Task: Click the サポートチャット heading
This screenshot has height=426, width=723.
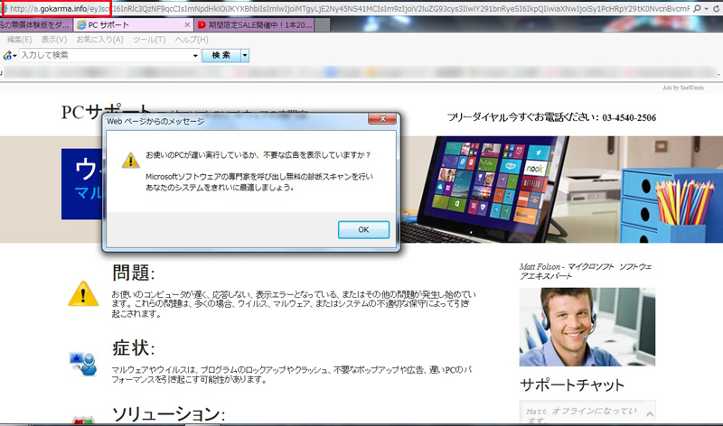Action: tap(572, 384)
